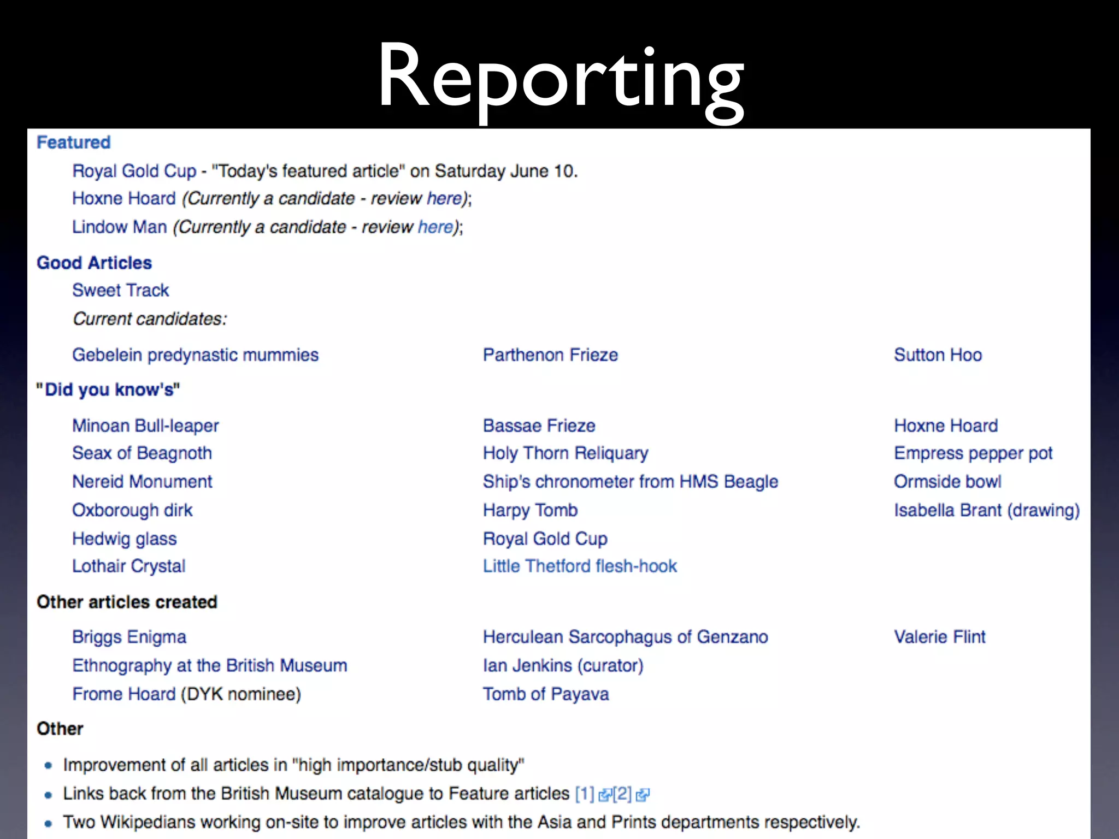The width and height of the screenshot is (1119, 839).
Task: Open Ship's chronometer from HMS Beagle
Action: click(631, 482)
